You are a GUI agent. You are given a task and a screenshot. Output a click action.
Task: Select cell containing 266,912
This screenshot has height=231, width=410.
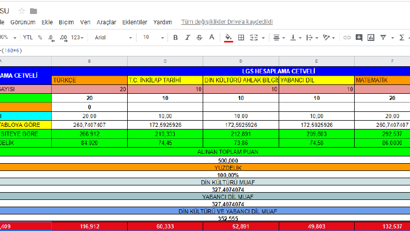89,134
